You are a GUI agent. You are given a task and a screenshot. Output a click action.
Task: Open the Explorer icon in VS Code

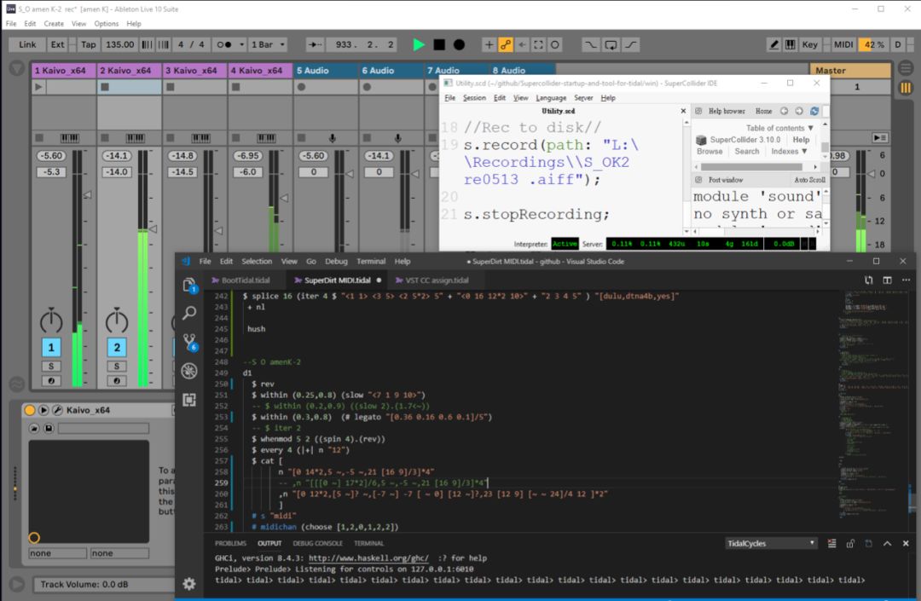[x=189, y=286]
